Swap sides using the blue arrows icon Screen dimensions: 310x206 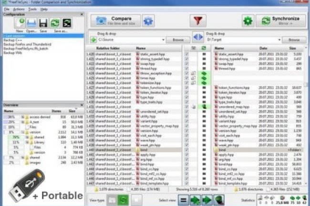coord(198,37)
